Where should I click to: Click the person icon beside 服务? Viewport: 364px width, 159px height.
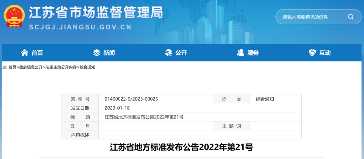241,53
